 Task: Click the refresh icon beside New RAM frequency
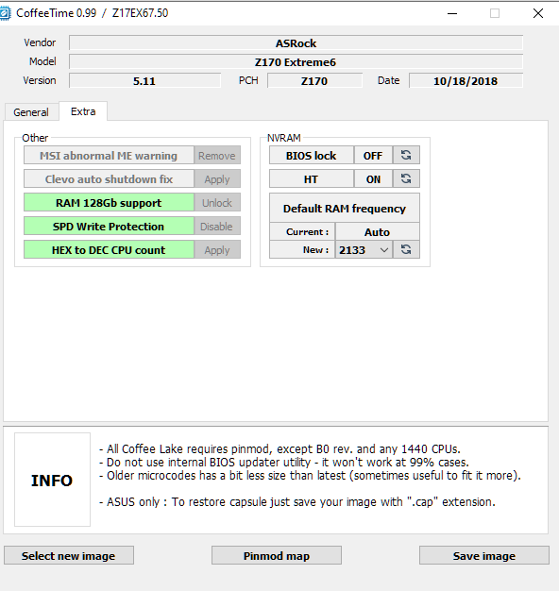coord(406,249)
